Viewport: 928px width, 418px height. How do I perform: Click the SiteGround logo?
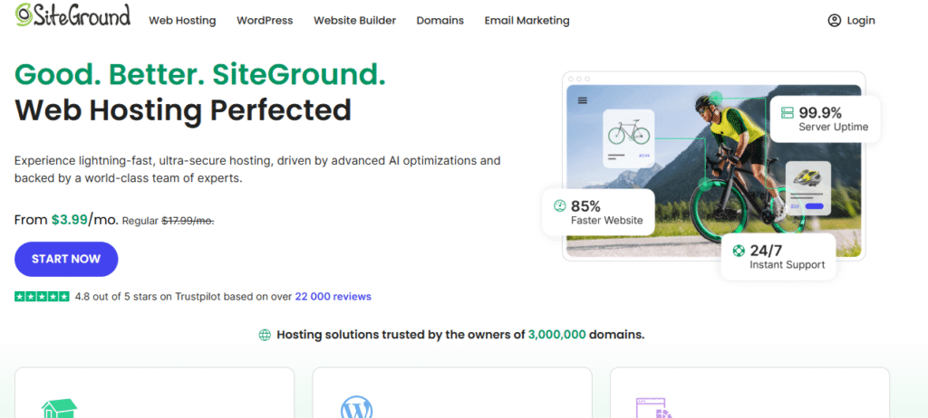[x=72, y=16]
